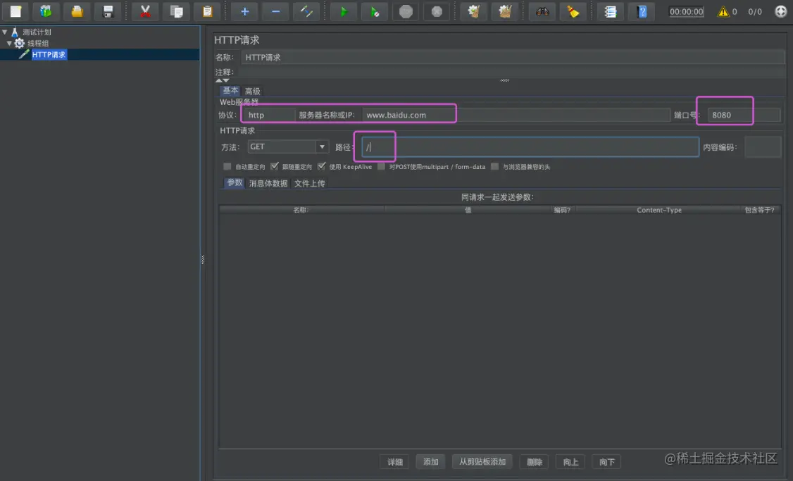The image size is (793, 481).
Task: Click the Shutdown test icon
Action: (x=437, y=11)
